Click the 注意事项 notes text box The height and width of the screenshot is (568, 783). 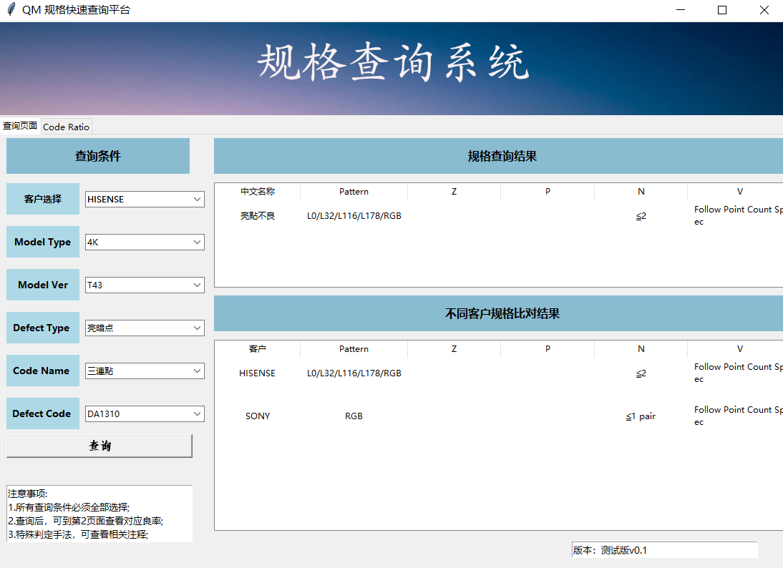tap(99, 514)
